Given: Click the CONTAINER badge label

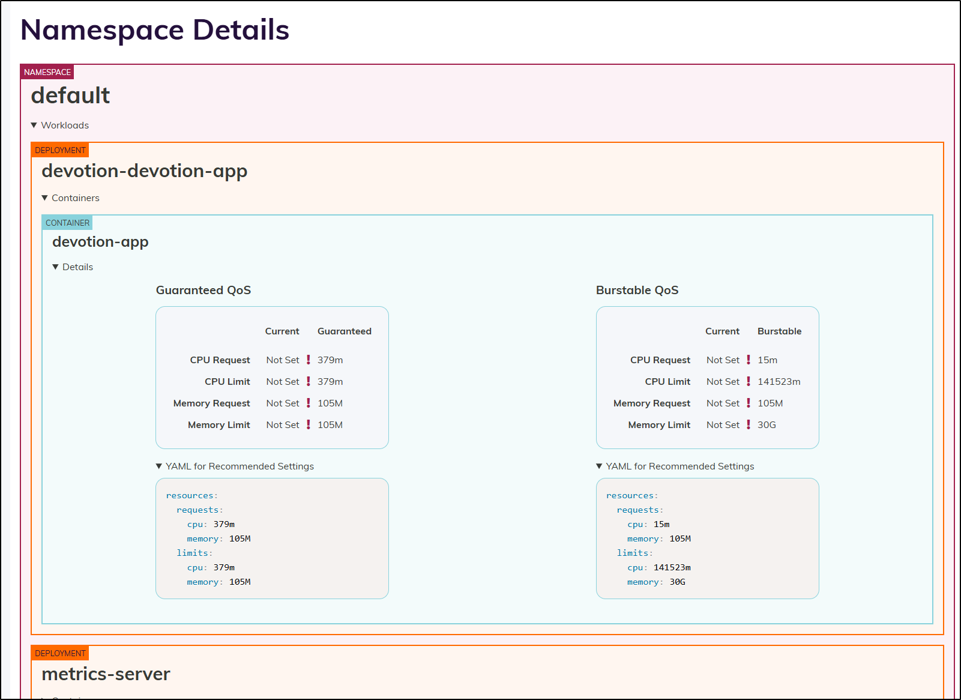Looking at the screenshot, I should [67, 223].
